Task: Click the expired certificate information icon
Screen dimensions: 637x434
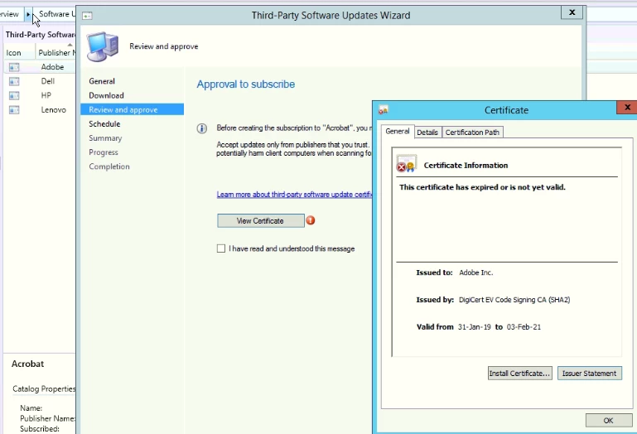Action: point(406,163)
